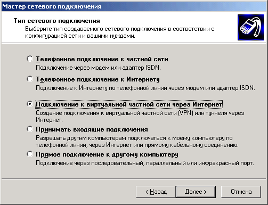The image size is (268, 205).
Task: Click the description about allowing other computers to connect
Action: [137, 142]
